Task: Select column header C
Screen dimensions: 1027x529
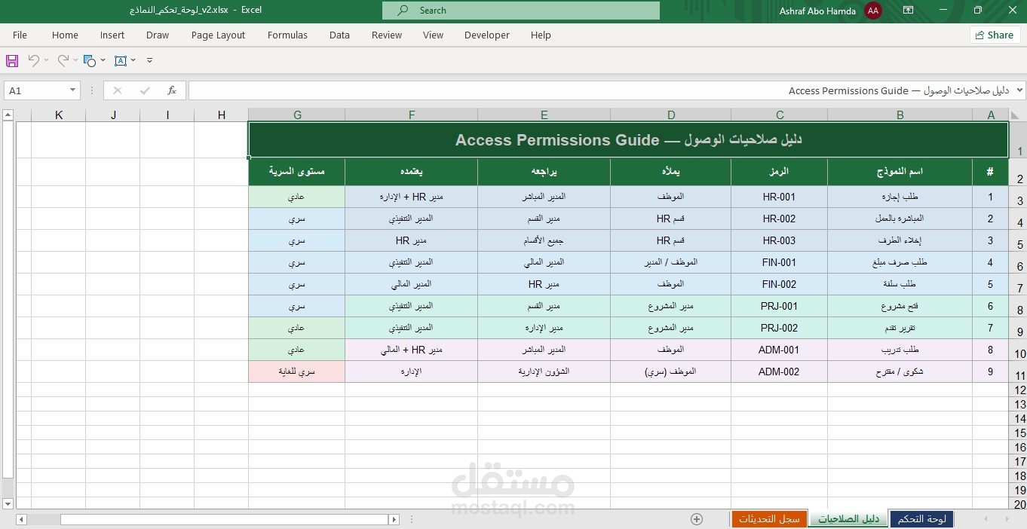Action: pyautogui.click(x=780, y=115)
